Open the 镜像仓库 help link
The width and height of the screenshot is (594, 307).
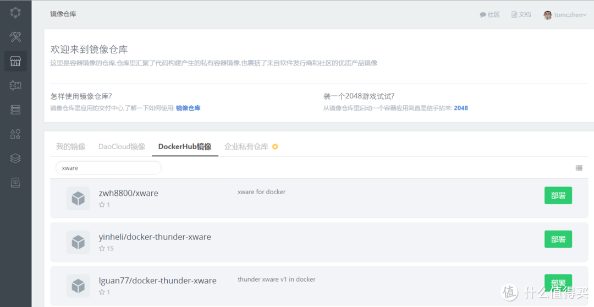point(188,108)
